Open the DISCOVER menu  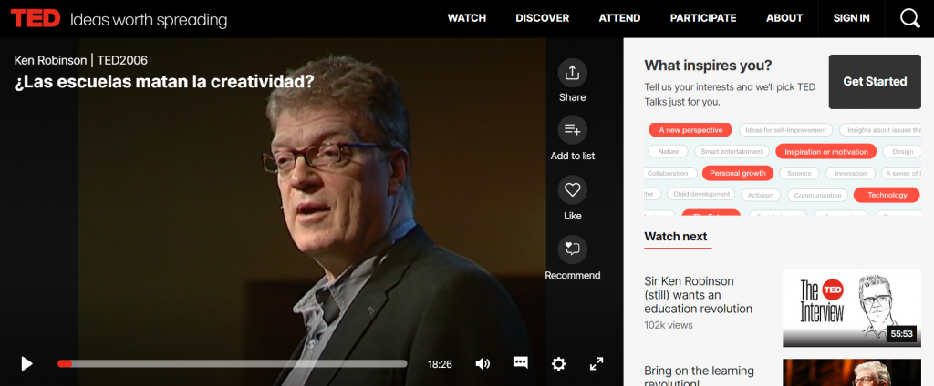[542, 18]
